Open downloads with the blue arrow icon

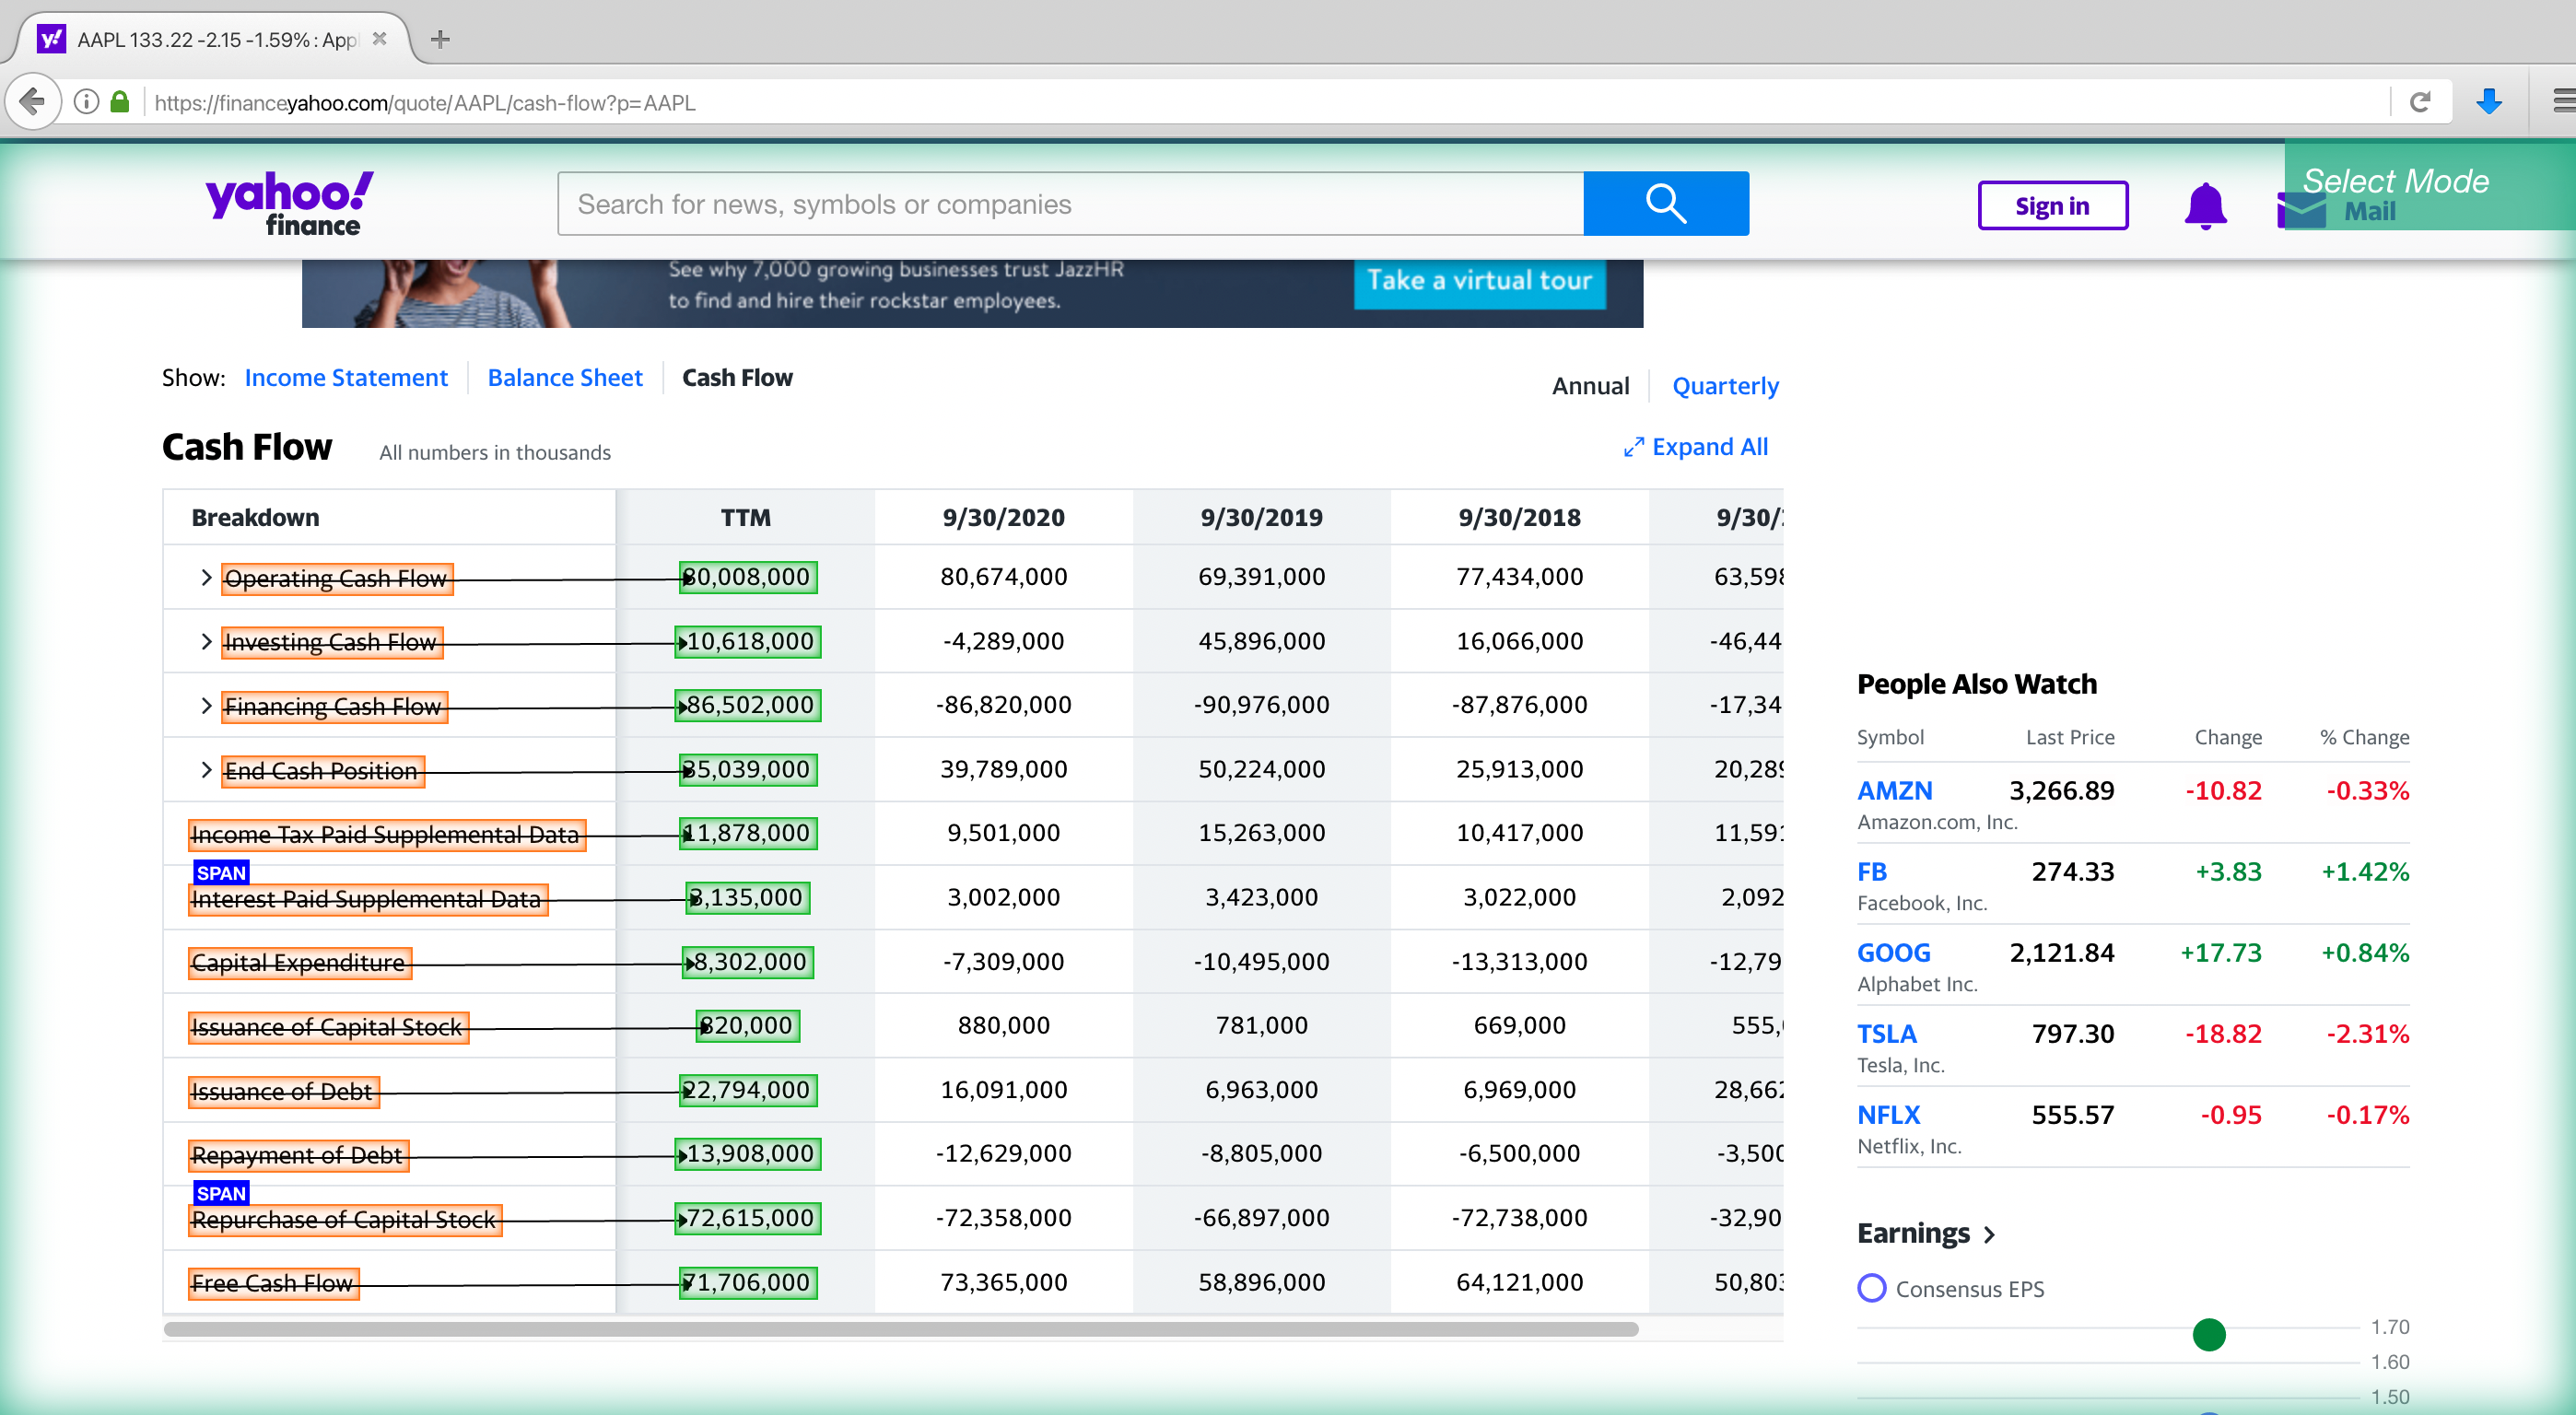pyautogui.click(x=2489, y=102)
